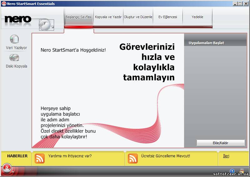
Task: Open Ücretsiz Güncelleme Mevcut! news item
Action: coord(166,156)
